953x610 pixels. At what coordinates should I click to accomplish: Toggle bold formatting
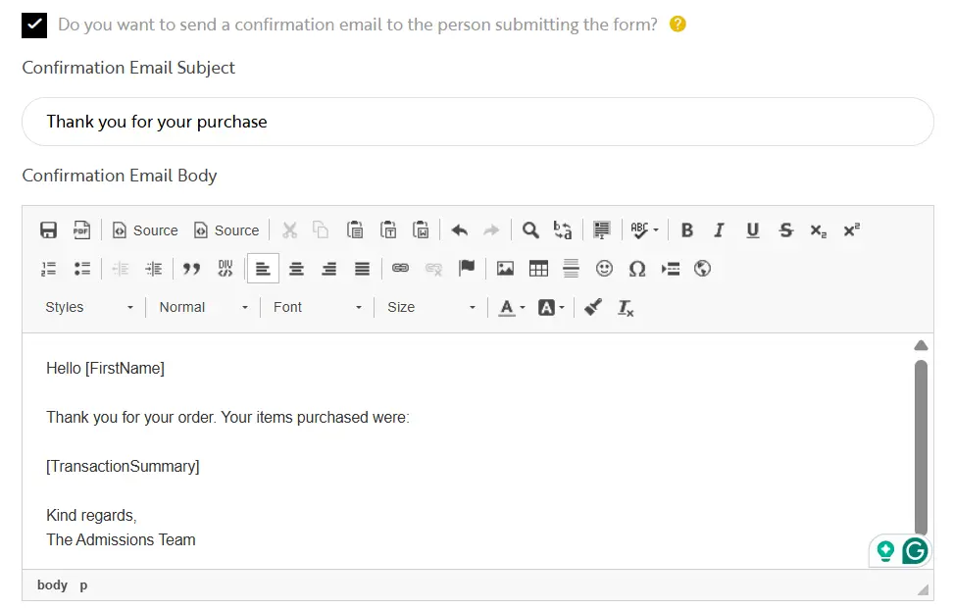tap(686, 230)
